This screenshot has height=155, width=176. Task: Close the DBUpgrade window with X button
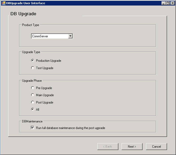coord(172,3)
